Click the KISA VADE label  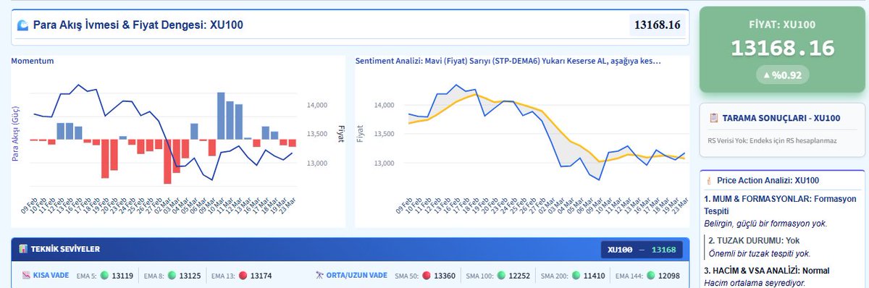pos(51,276)
